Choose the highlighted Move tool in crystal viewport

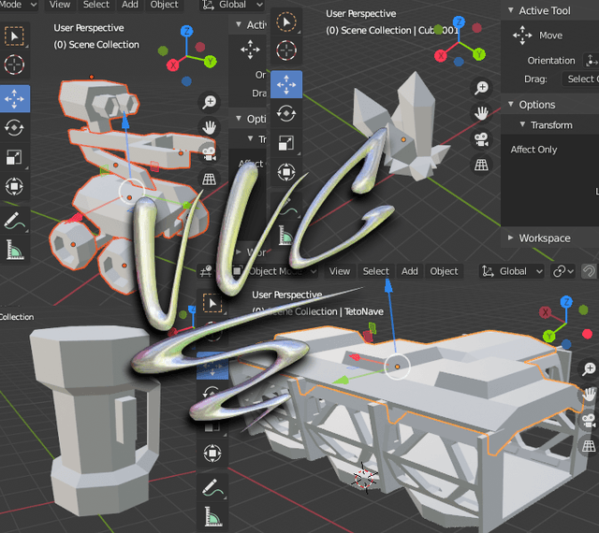click(x=286, y=84)
